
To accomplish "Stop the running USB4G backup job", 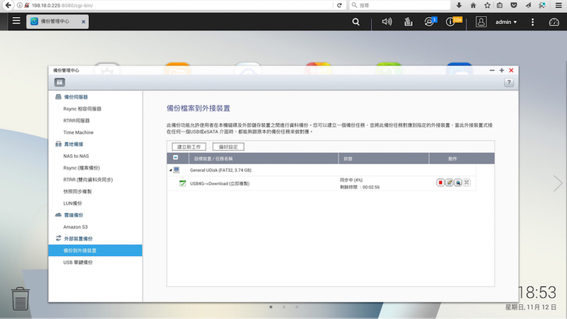I will (x=440, y=183).
